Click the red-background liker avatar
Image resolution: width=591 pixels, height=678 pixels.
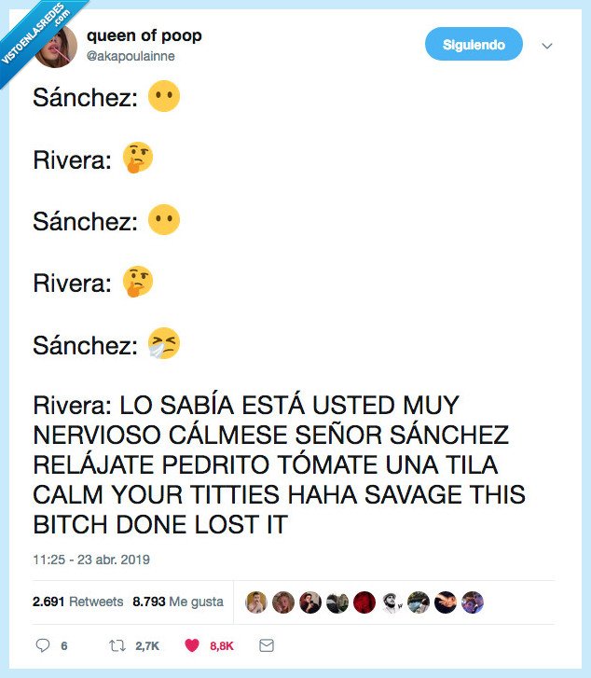coord(364,602)
